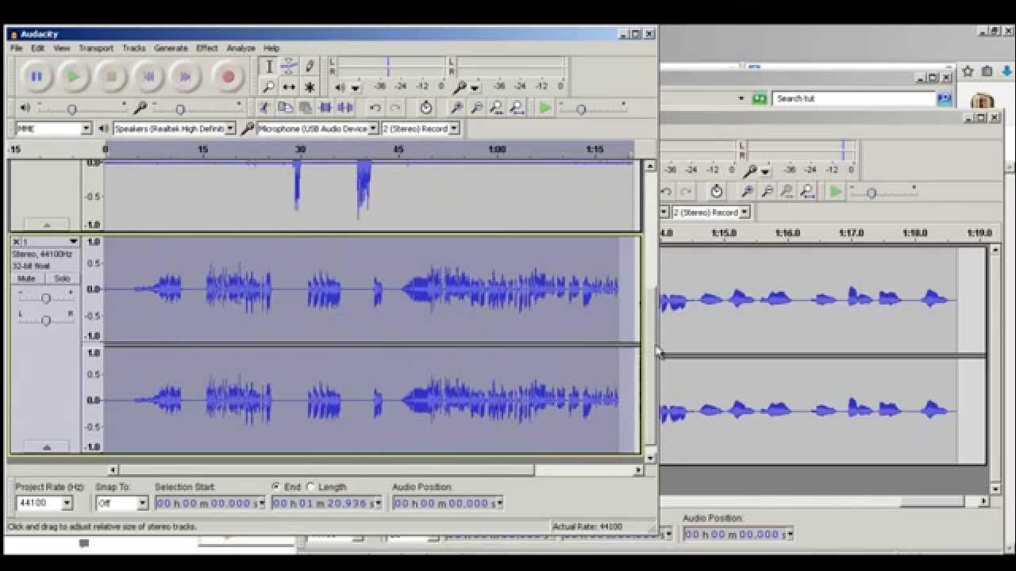Skip to End with the forward button
Screen dimensions: 1016x571
click(x=186, y=76)
